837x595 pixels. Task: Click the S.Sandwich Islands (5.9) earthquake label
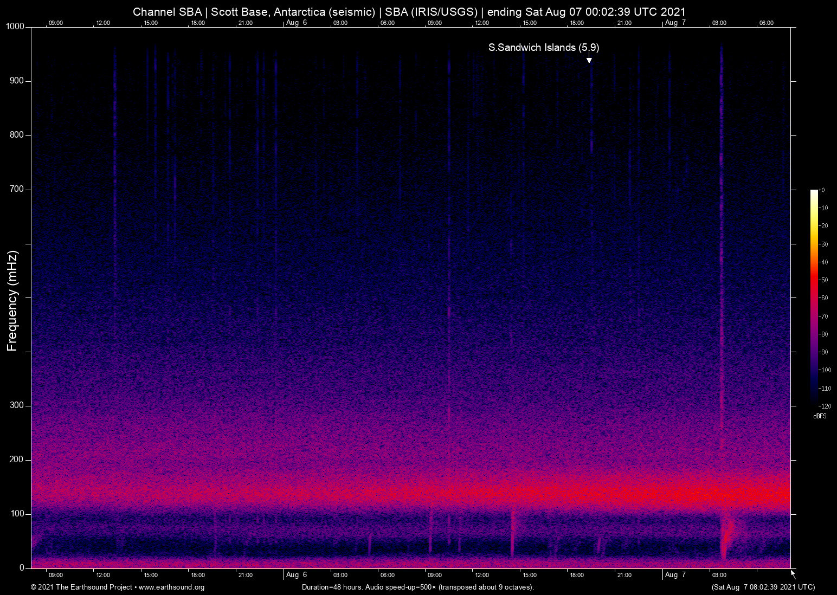pos(544,47)
